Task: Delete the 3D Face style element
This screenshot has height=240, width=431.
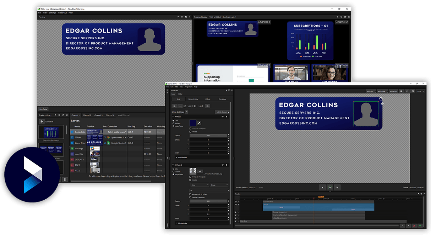Action: [227, 116]
